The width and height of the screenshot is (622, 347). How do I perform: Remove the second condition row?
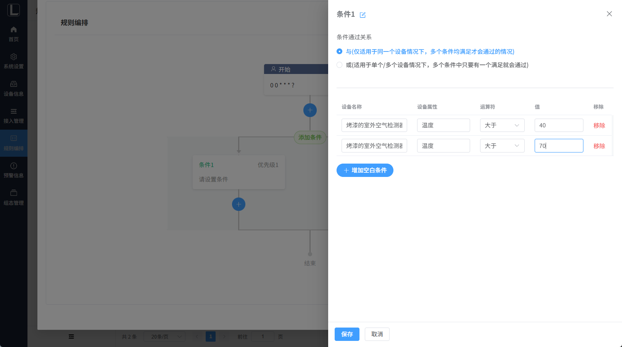pyautogui.click(x=599, y=146)
